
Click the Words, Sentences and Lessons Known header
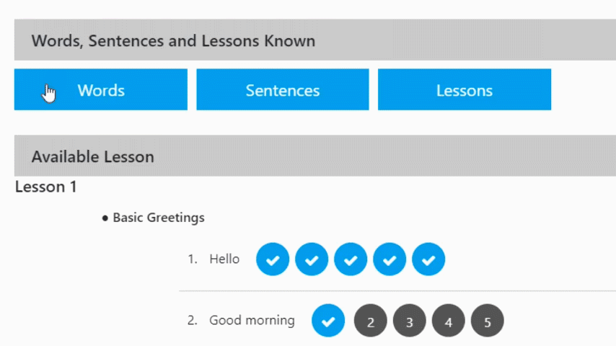click(173, 40)
